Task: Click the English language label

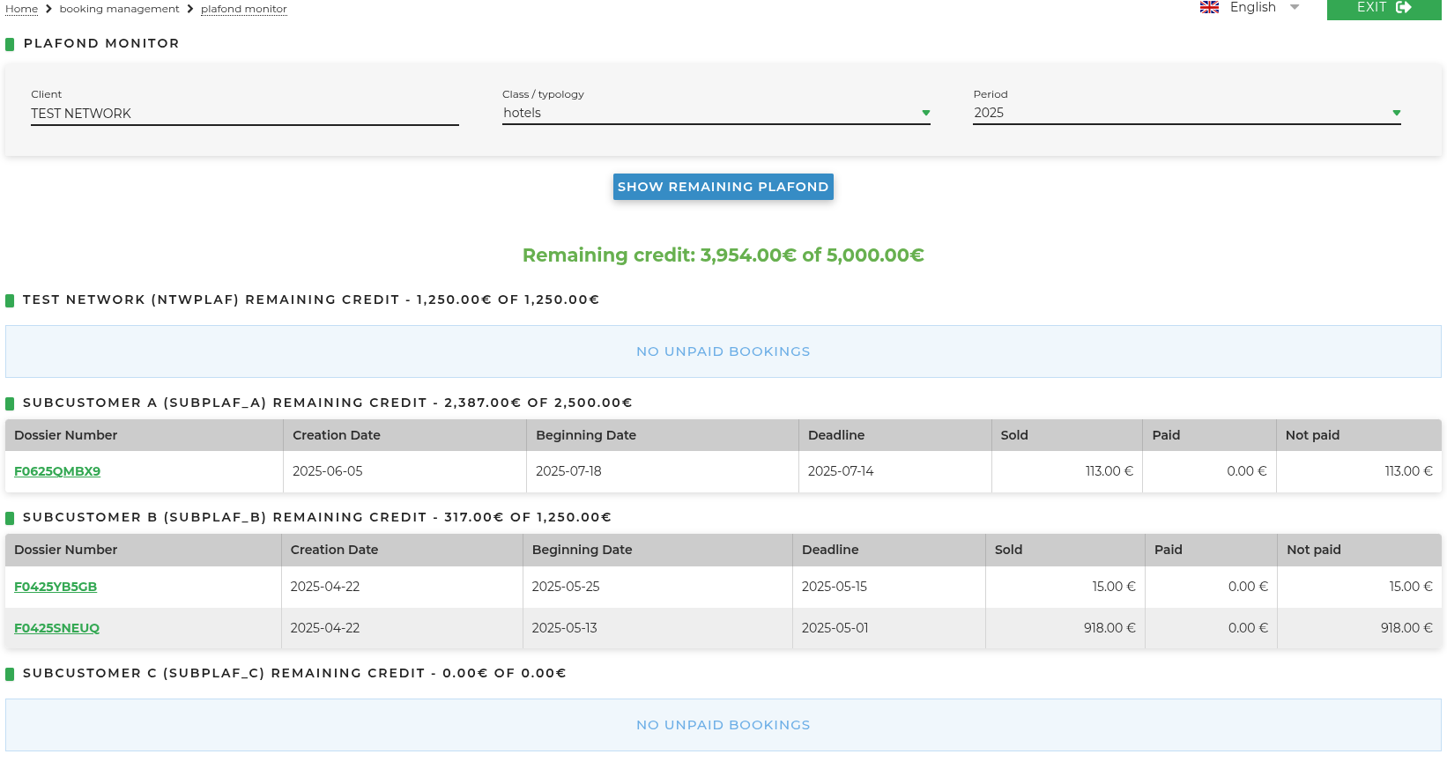Action: pos(1252,7)
